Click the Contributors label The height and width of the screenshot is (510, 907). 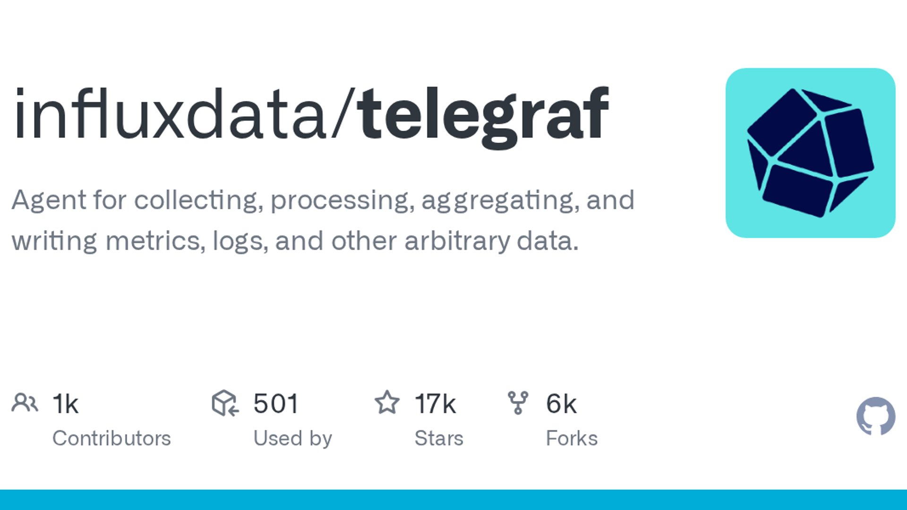pyautogui.click(x=111, y=439)
